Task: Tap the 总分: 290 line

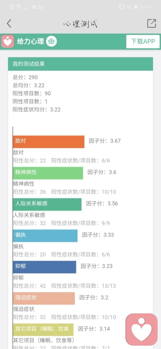Action: coord(25,78)
